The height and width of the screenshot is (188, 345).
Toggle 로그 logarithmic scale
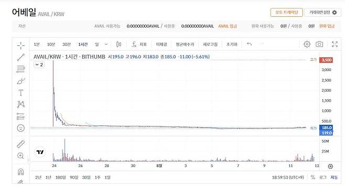[323, 177]
